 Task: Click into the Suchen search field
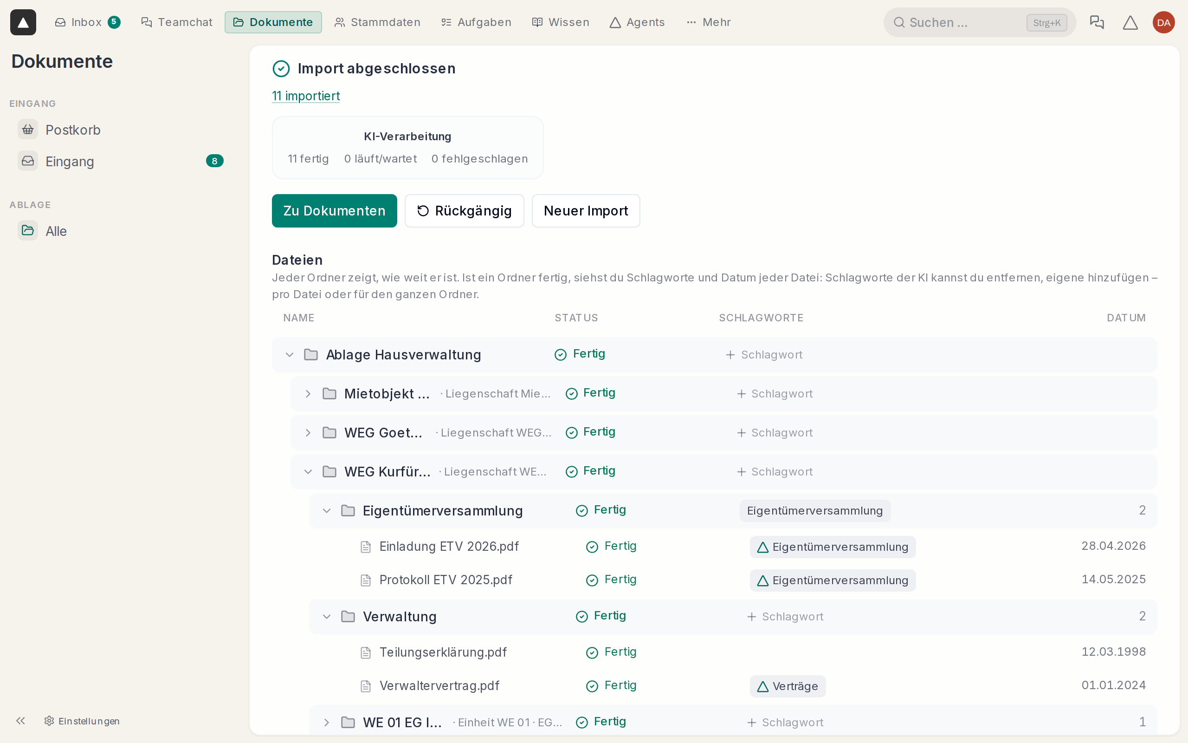979,22
